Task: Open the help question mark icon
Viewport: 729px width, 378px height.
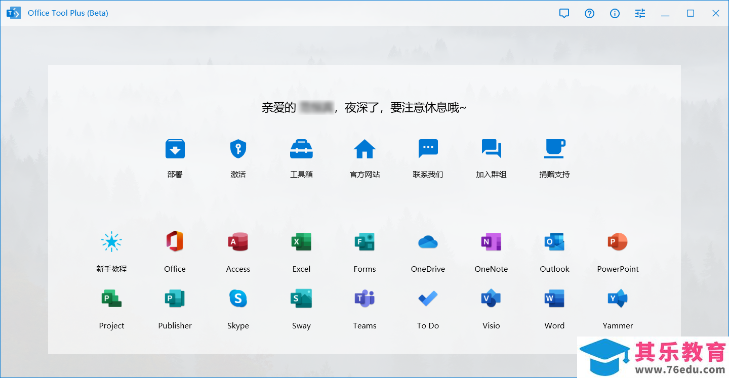Action: 589,13
